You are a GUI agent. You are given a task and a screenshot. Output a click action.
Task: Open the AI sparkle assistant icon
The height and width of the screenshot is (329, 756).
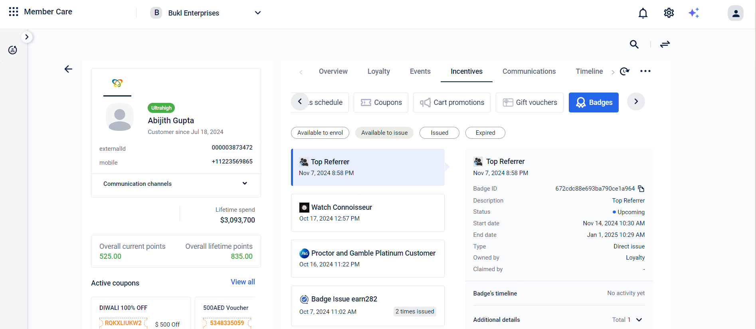tap(694, 13)
